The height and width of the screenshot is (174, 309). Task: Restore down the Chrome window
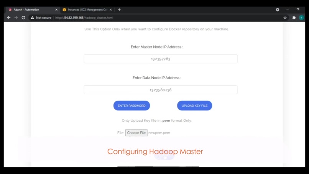click(x=298, y=9)
